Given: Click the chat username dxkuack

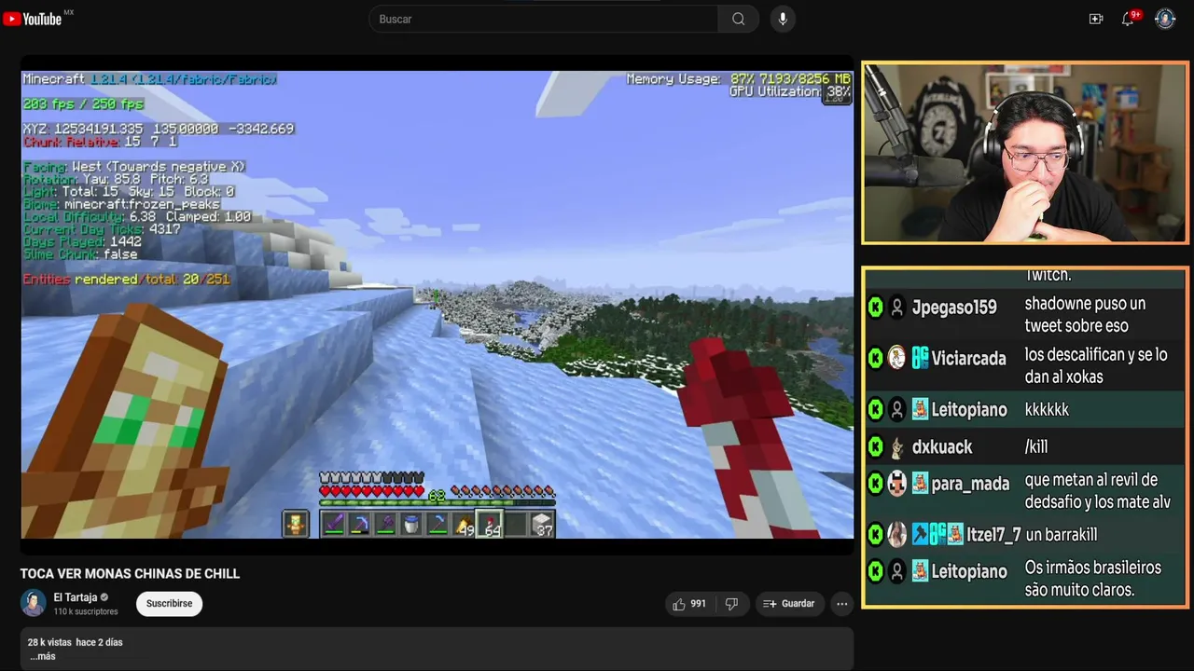Looking at the screenshot, I should coord(942,447).
